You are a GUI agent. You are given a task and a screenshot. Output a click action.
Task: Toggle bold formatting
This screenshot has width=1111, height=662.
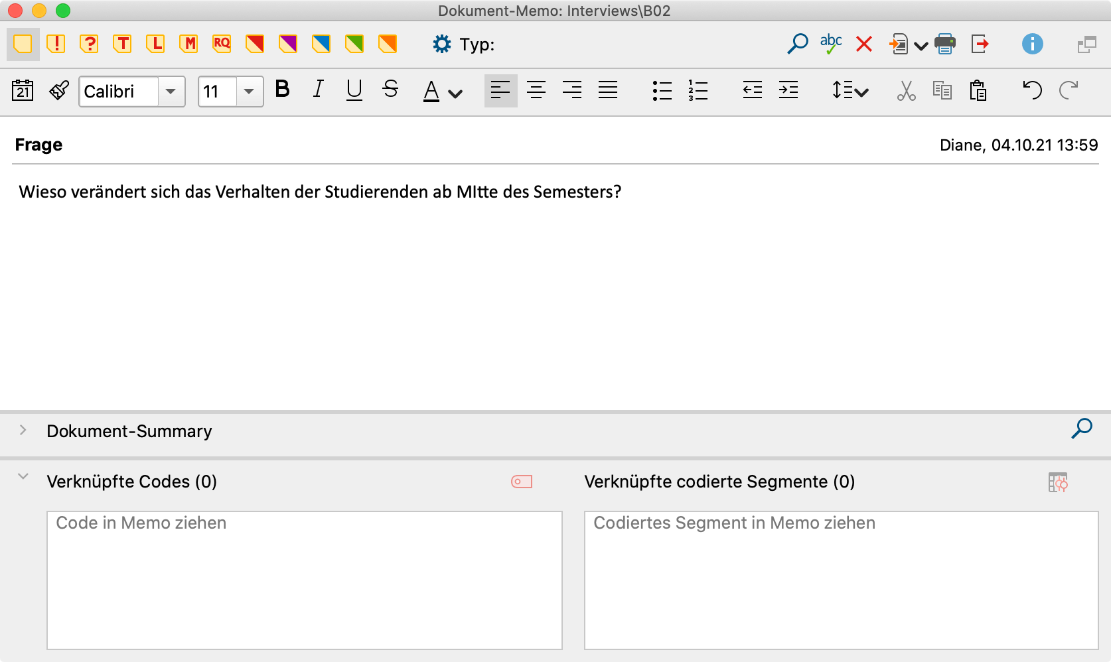click(x=282, y=89)
